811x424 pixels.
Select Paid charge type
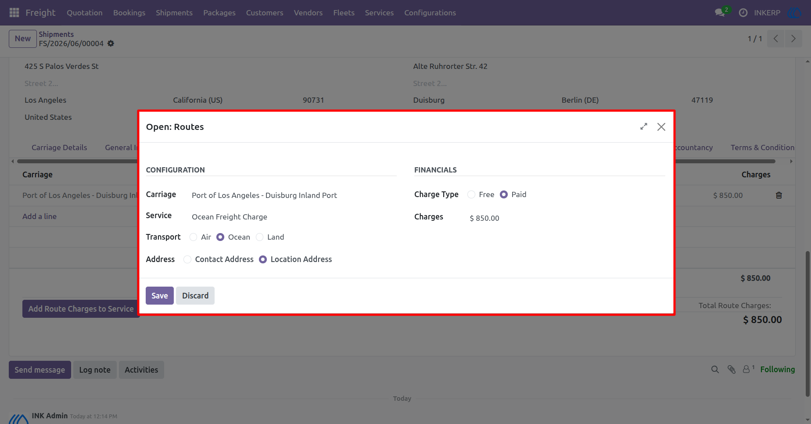click(x=504, y=194)
